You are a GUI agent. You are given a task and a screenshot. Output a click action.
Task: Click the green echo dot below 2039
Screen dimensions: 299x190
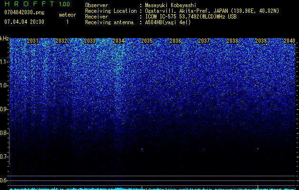[258, 149]
